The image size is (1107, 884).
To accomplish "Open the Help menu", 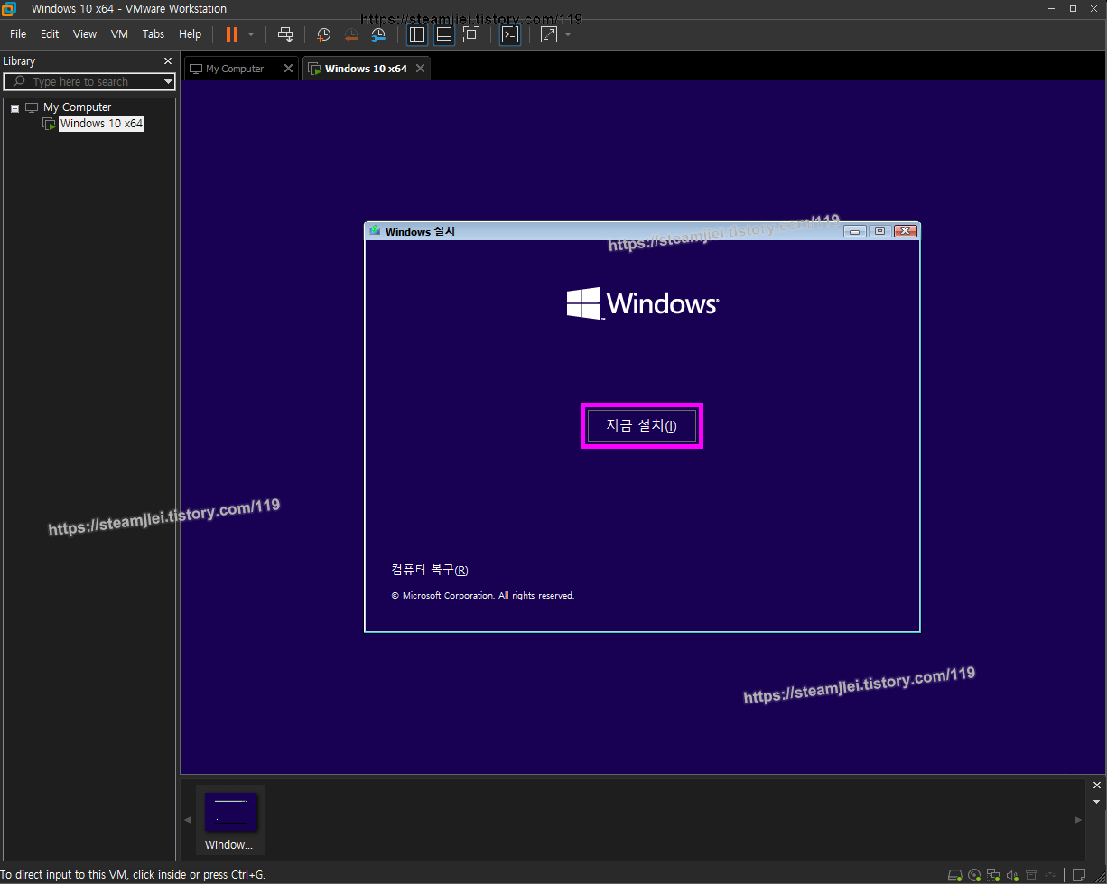I will point(190,34).
